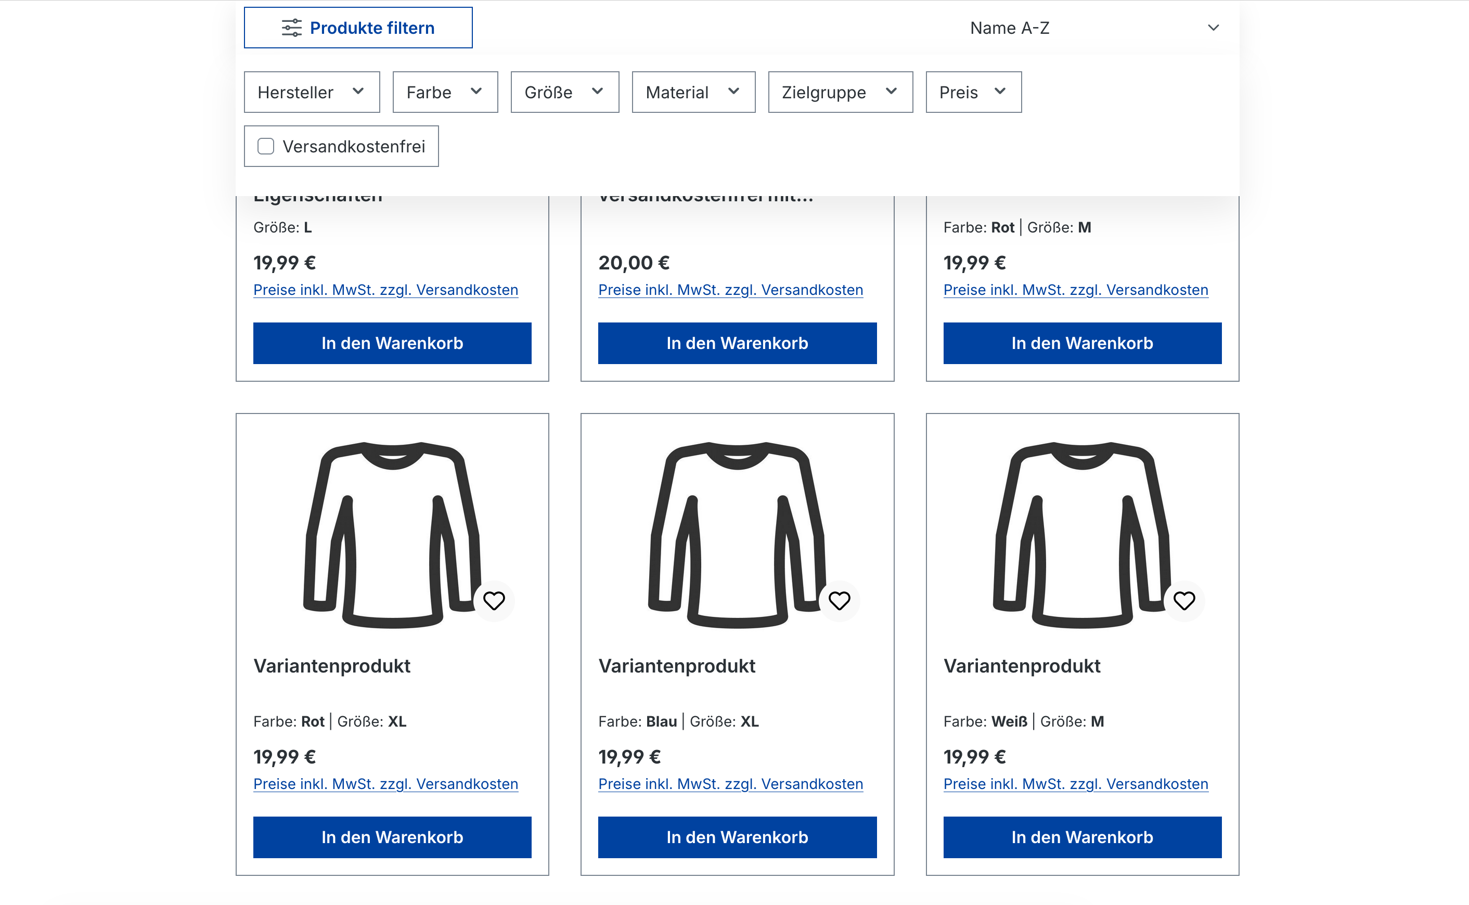This screenshot has height=905, width=1469.
Task: Select the 19,99 € price of the Blau XL product
Action: [x=629, y=757]
